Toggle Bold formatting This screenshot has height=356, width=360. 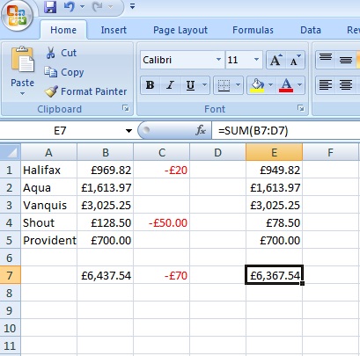coord(151,85)
